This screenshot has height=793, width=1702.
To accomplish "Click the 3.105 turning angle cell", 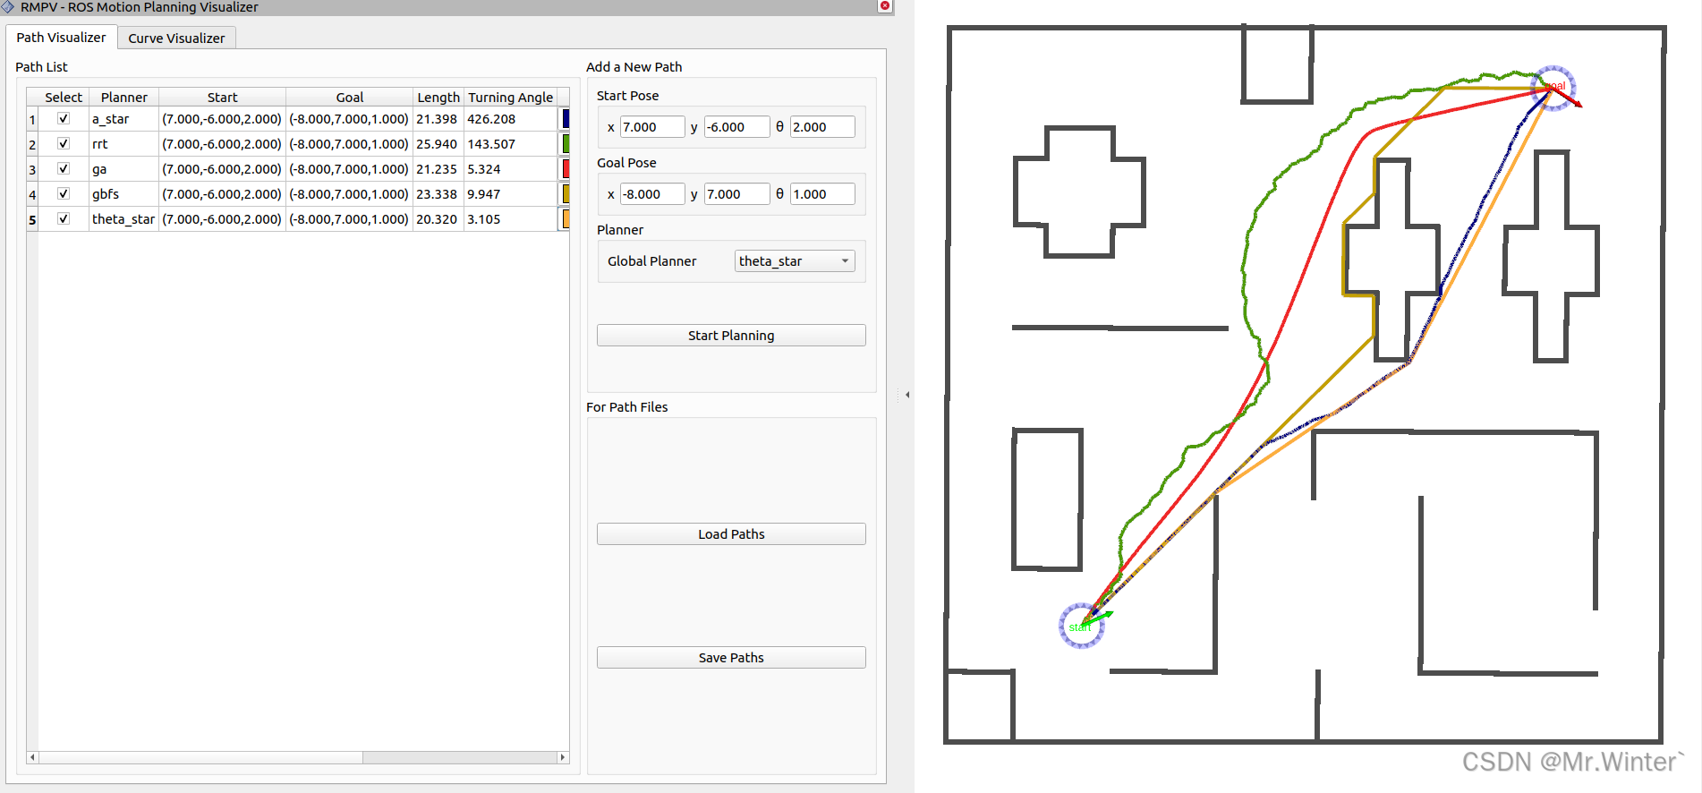I will pos(510,218).
